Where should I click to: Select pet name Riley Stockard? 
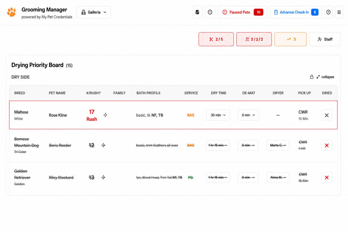point(61,177)
